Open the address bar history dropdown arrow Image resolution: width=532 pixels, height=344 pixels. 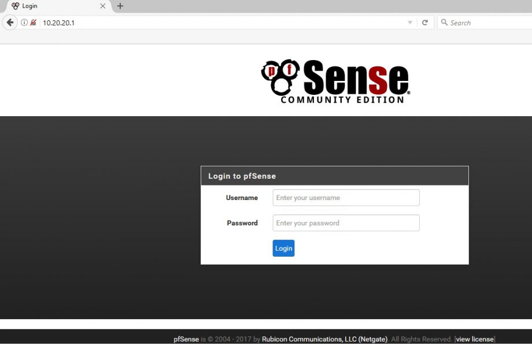tap(409, 22)
